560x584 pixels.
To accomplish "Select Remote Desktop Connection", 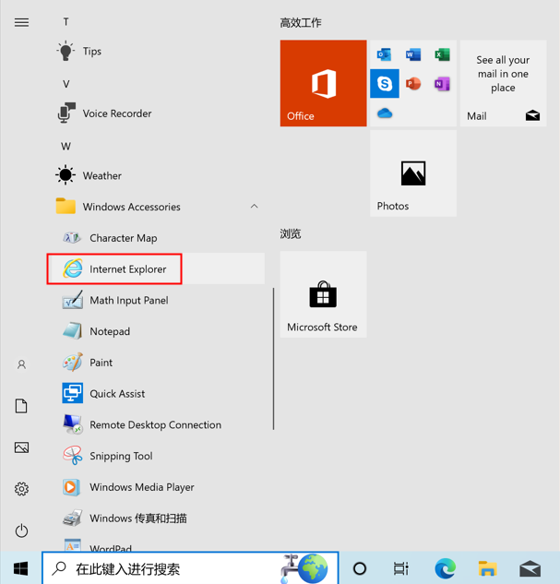I will coord(155,425).
